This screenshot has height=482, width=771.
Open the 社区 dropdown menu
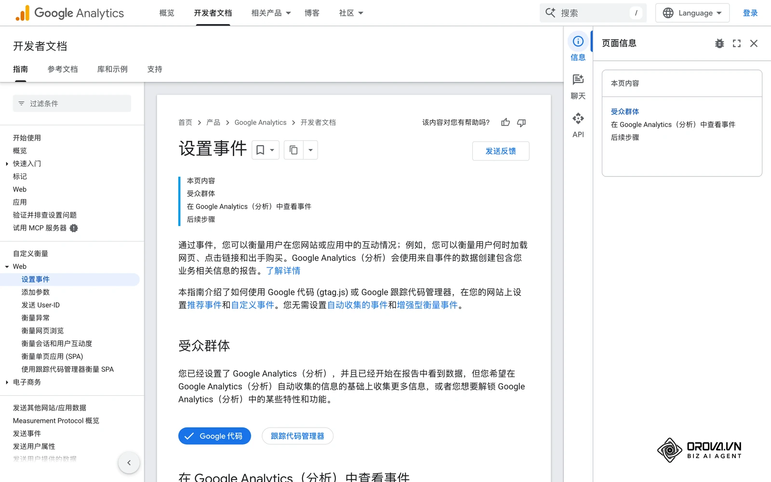pos(351,13)
